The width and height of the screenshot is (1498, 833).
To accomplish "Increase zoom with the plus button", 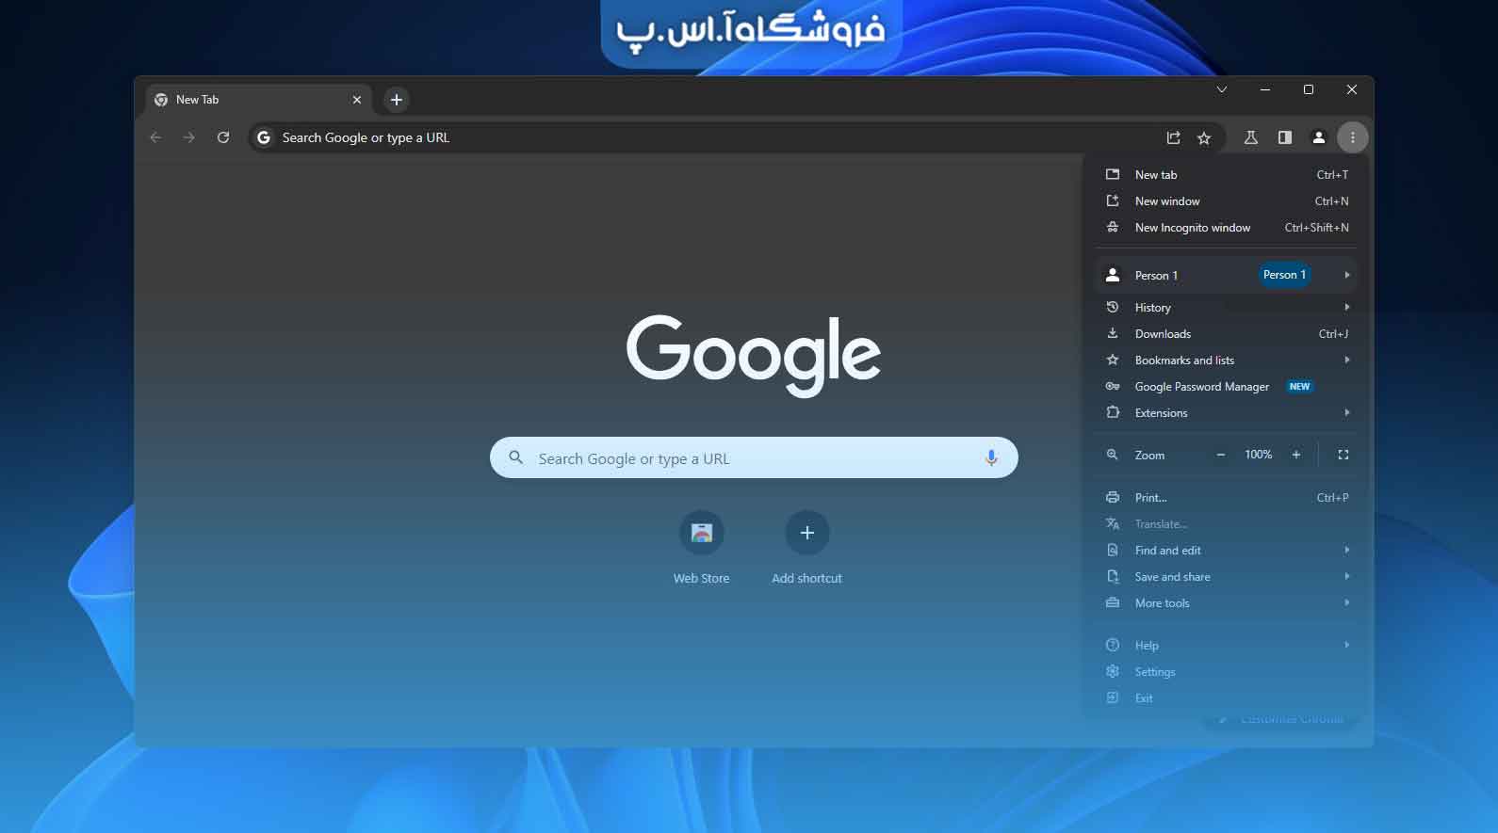I will [x=1295, y=455].
